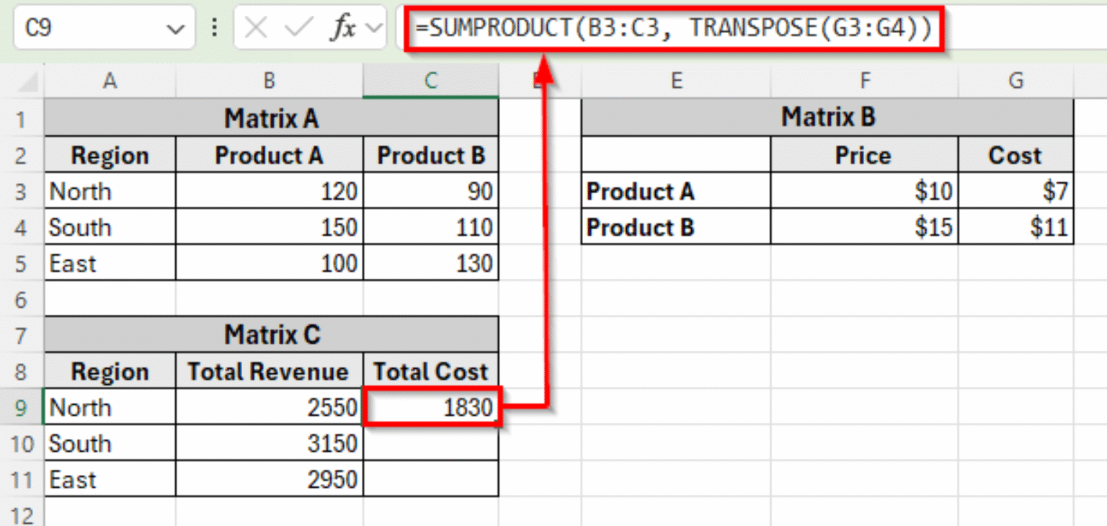Click the 'North' cell in row 3

click(110, 190)
